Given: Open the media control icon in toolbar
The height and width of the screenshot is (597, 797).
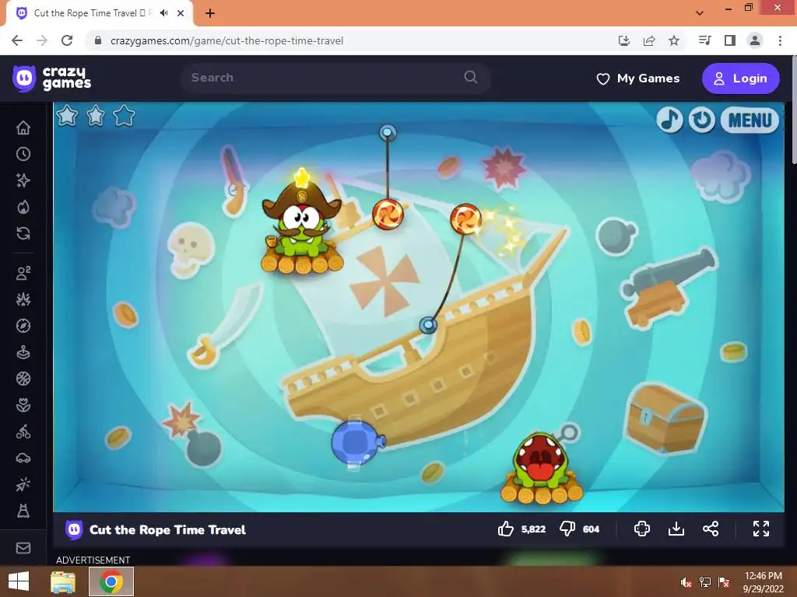Looking at the screenshot, I should pyautogui.click(x=705, y=40).
